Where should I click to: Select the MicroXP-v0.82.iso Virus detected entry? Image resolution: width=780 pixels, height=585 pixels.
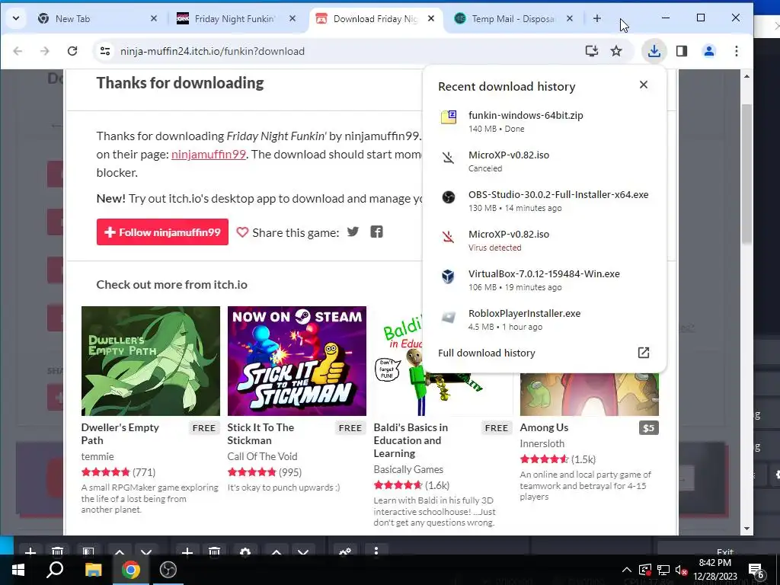pyautogui.click(x=544, y=240)
